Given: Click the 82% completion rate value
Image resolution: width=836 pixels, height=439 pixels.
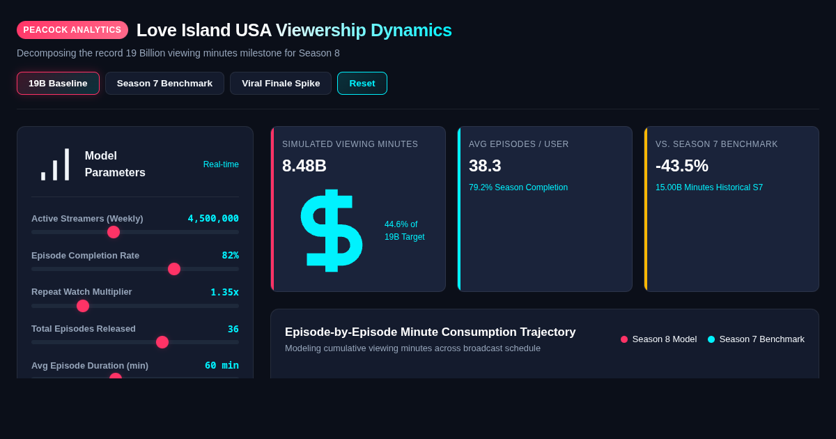Looking at the screenshot, I should [231, 255].
